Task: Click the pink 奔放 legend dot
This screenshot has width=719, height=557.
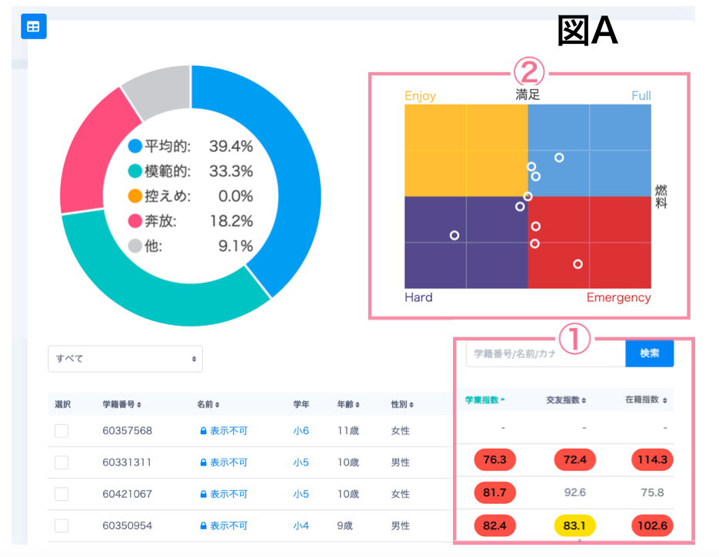Action: pos(135,220)
